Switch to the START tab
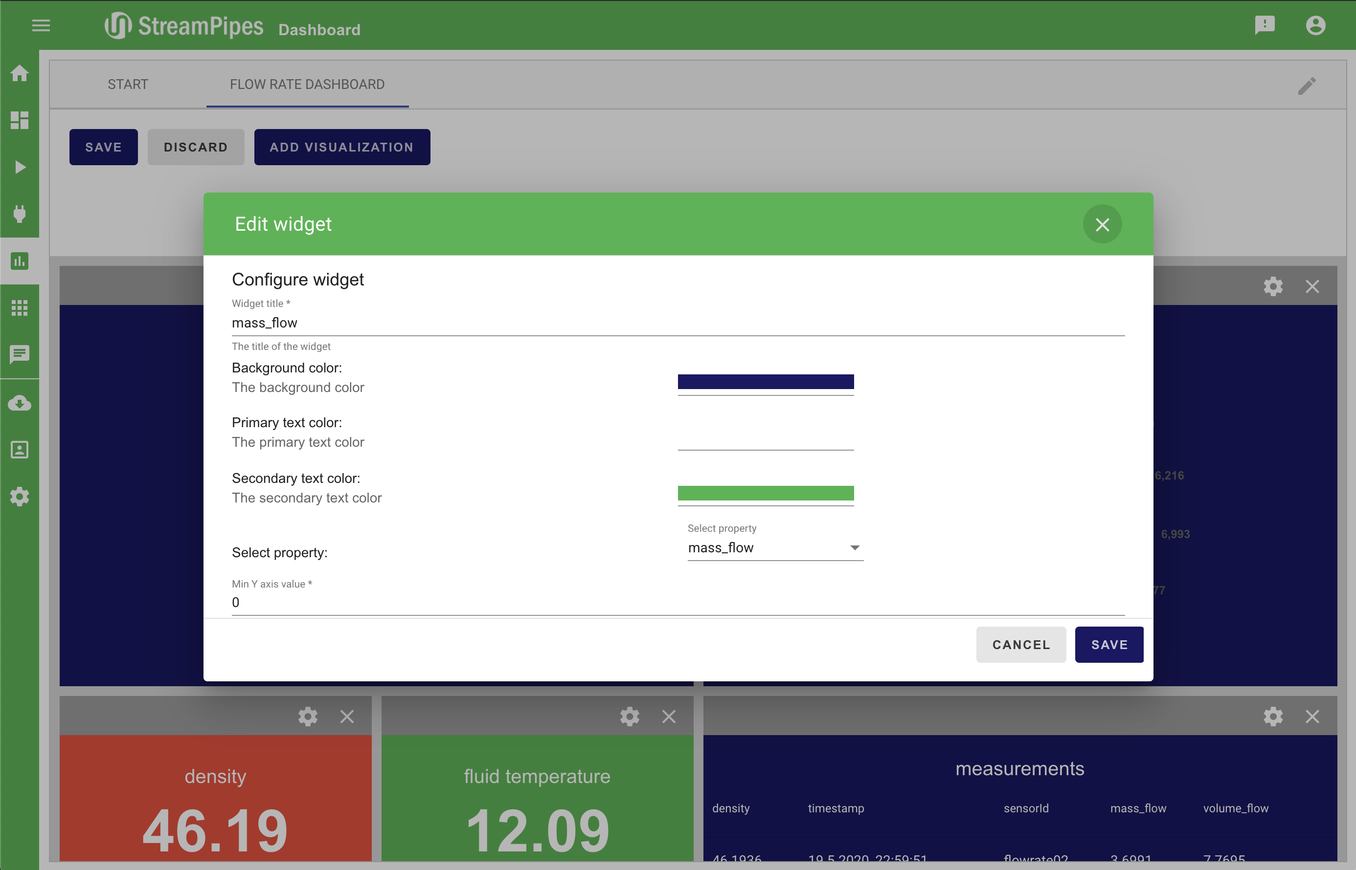The width and height of the screenshot is (1356, 870). click(128, 84)
